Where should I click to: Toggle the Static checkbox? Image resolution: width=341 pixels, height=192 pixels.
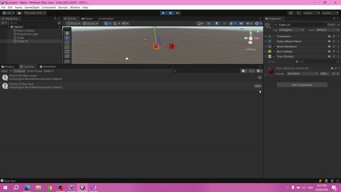(x=326, y=25)
